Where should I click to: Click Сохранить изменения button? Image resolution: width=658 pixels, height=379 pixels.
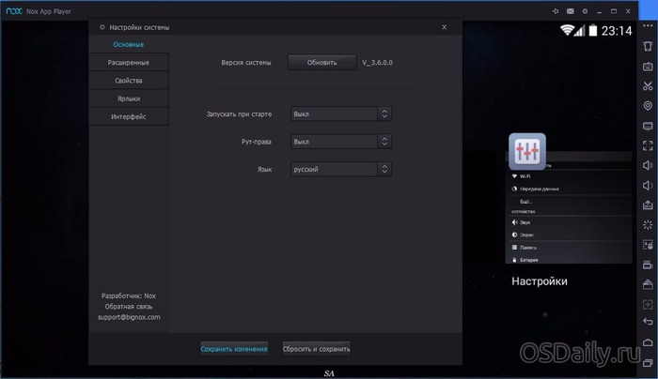[234, 349]
